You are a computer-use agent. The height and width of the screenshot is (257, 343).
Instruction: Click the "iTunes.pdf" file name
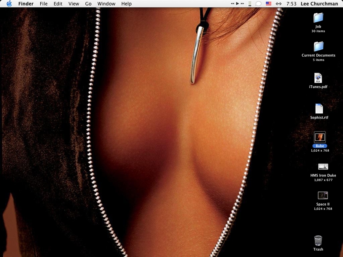tap(318, 87)
